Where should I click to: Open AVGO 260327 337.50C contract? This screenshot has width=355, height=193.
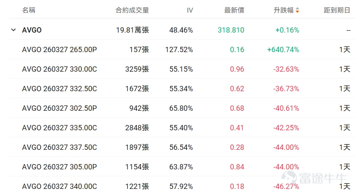click(59, 147)
